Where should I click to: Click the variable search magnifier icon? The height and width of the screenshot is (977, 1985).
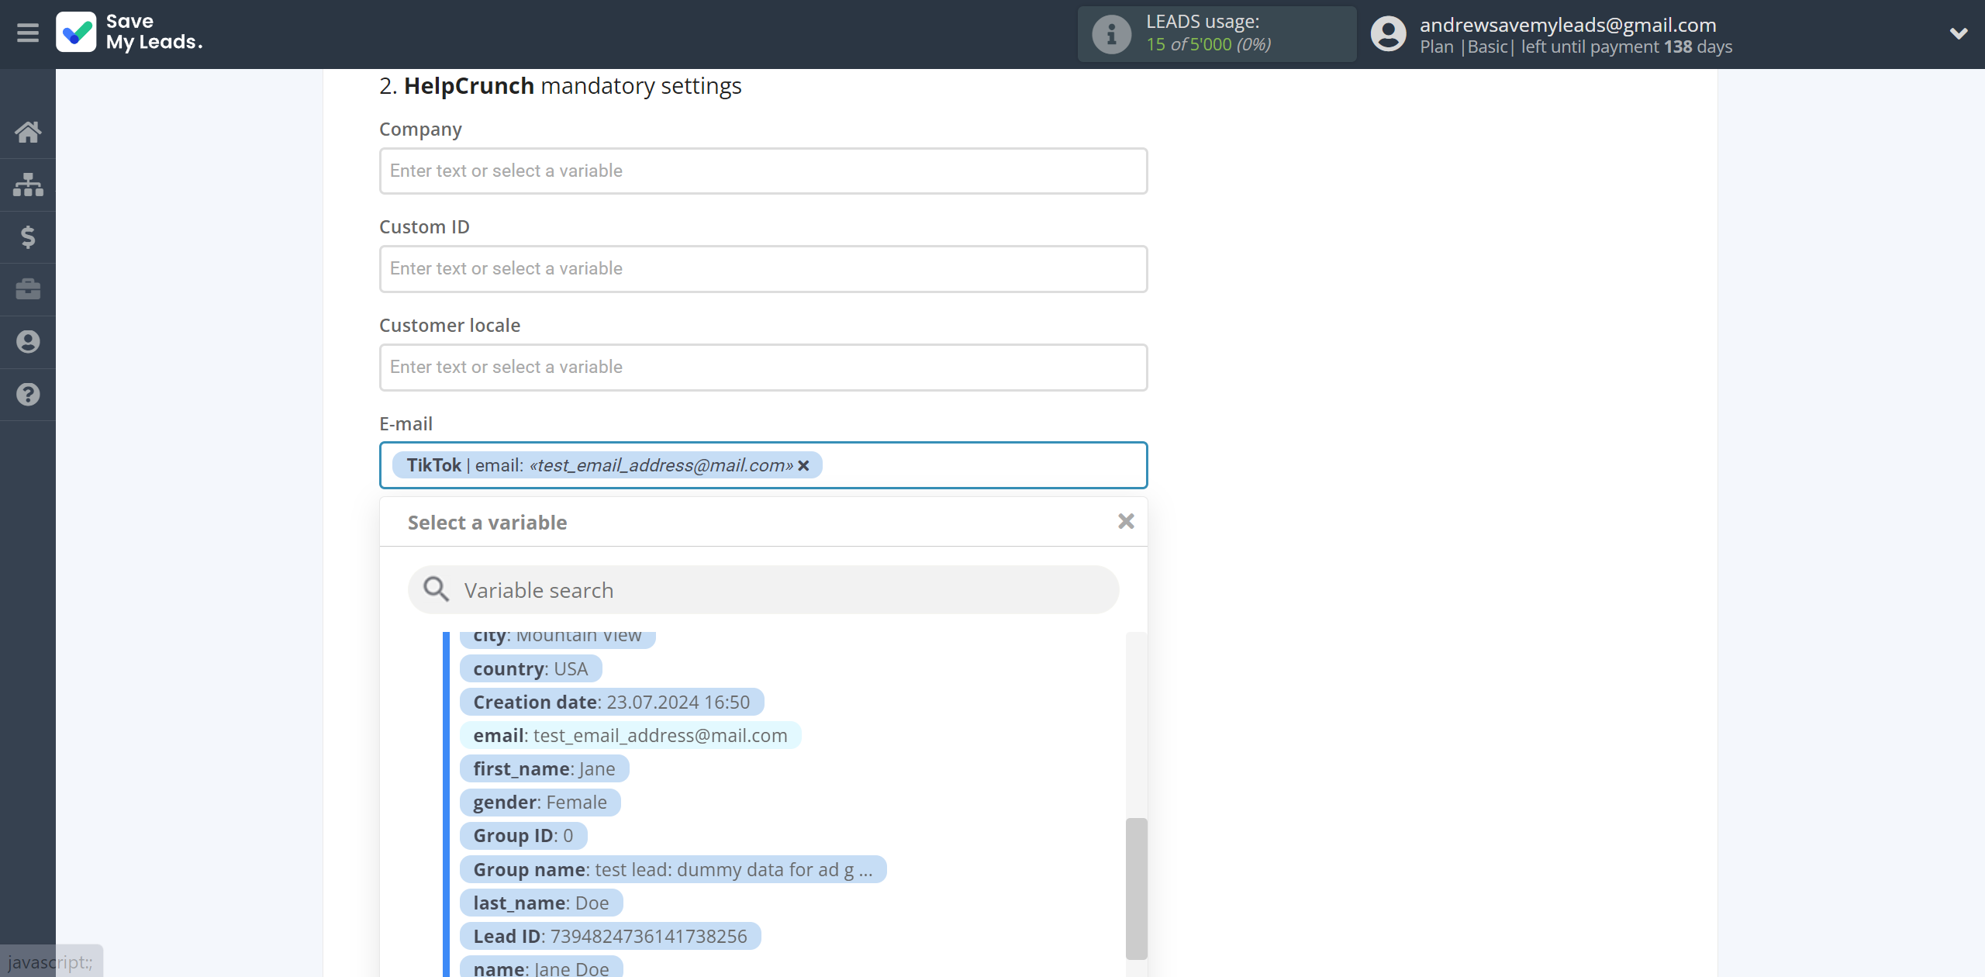(436, 589)
